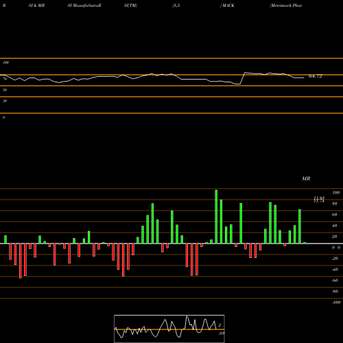
Task: Click the RSI value label 64.72
Action: pyautogui.click(x=316, y=76)
